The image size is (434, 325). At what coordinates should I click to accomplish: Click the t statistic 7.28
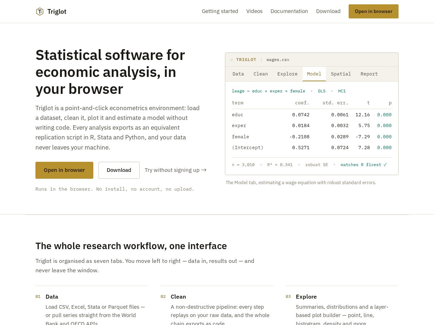pyautogui.click(x=364, y=148)
